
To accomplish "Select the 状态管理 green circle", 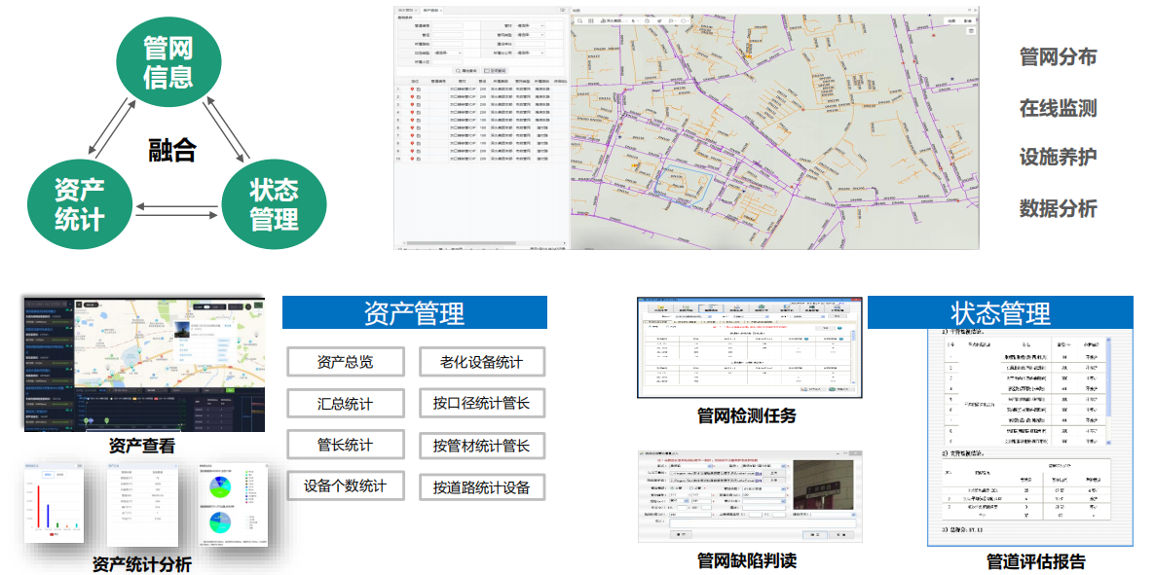I will pos(274,201).
